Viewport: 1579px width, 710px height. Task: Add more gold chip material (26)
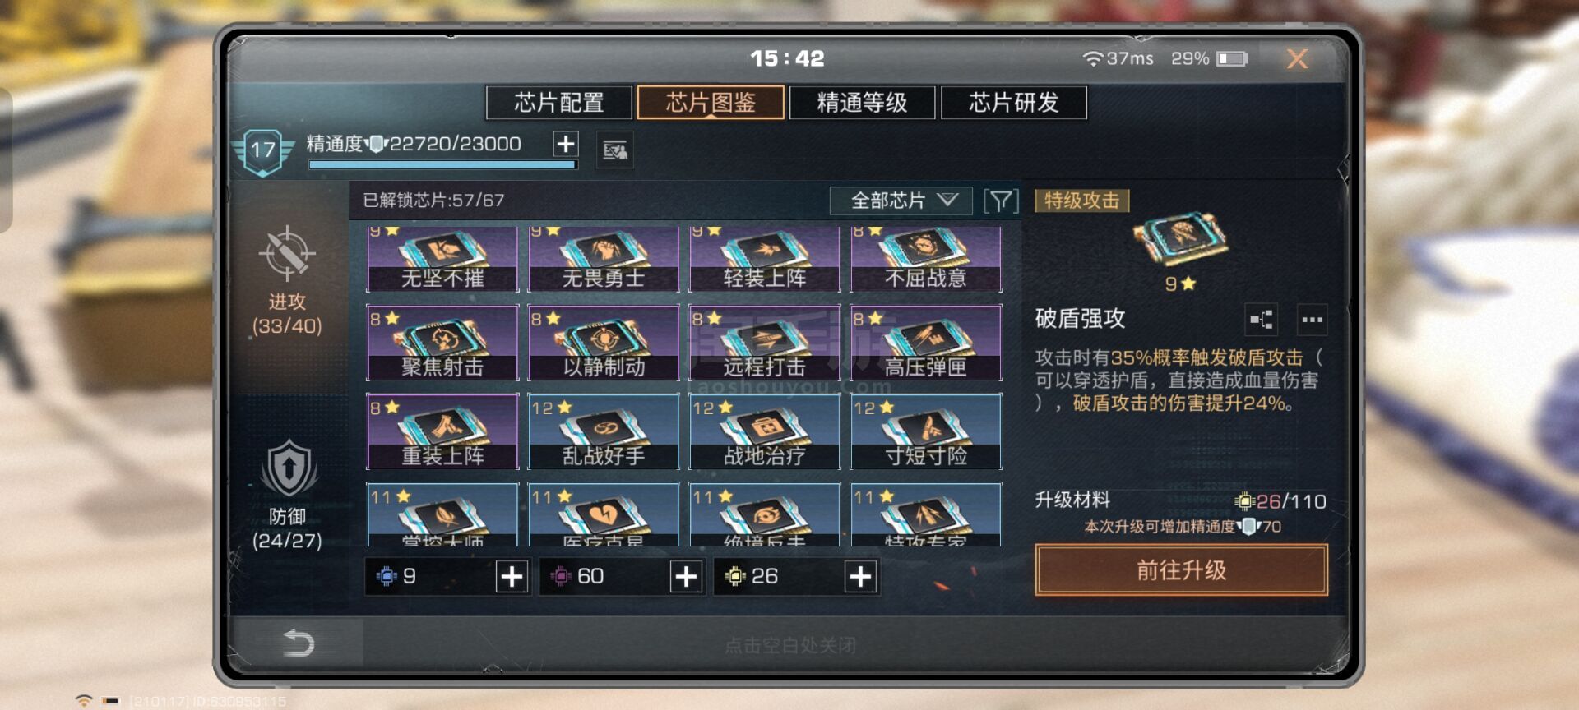coord(860,577)
